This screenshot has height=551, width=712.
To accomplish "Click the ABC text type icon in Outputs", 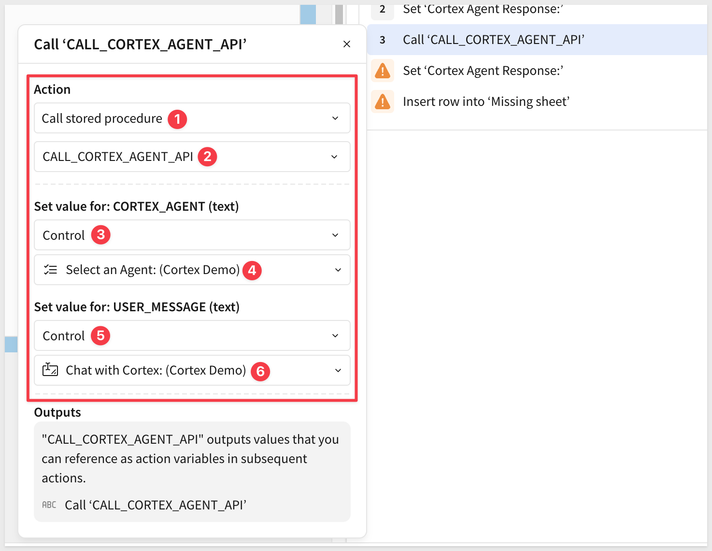I will coord(49,505).
